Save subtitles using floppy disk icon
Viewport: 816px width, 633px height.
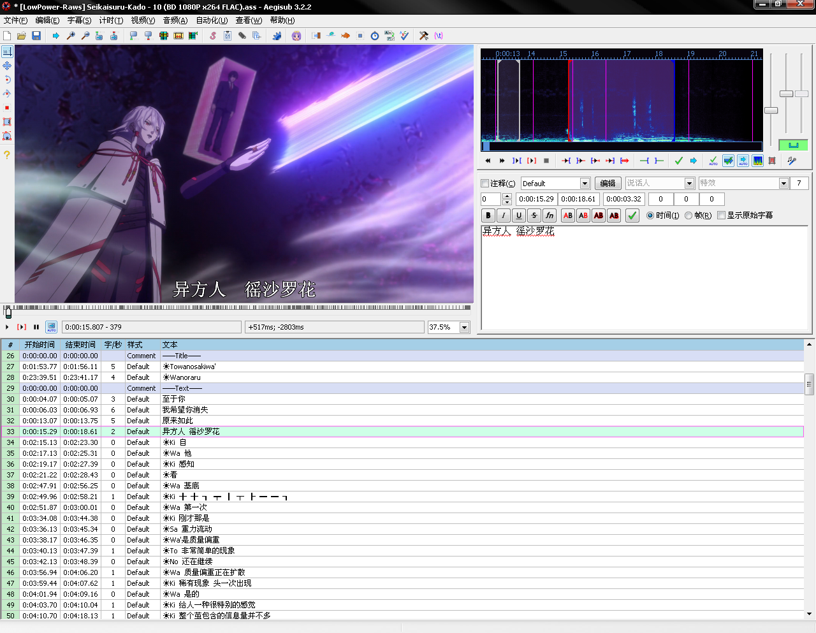(x=36, y=36)
